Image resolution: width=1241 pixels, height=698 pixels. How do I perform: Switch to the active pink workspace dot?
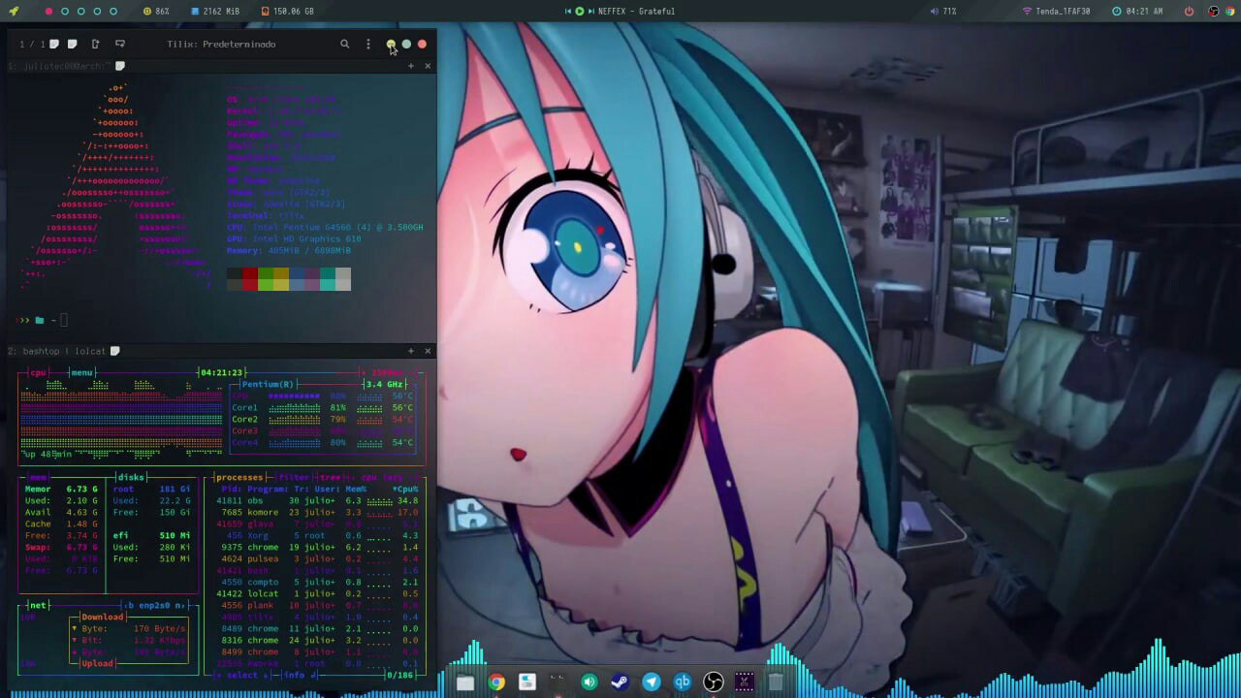click(x=48, y=12)
